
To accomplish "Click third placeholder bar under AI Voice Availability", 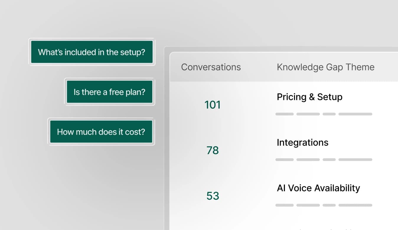I will pyautogui.click(x=329, y=205).
